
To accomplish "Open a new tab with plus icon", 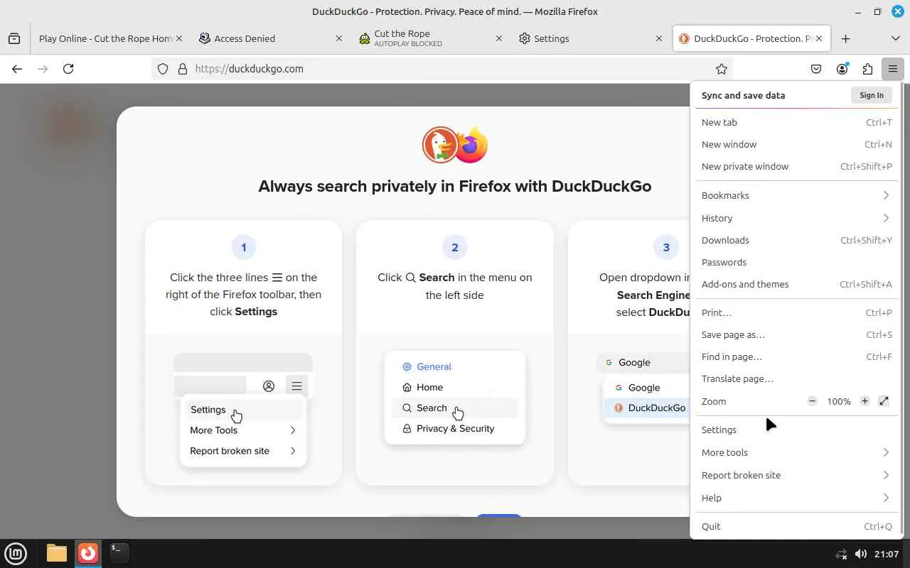I will [845, 38].
